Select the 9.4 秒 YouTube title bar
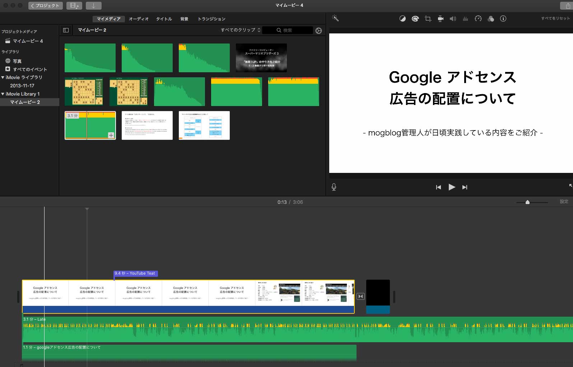The image size is (573, 367). pyautogui.click(x=136, y=274)
